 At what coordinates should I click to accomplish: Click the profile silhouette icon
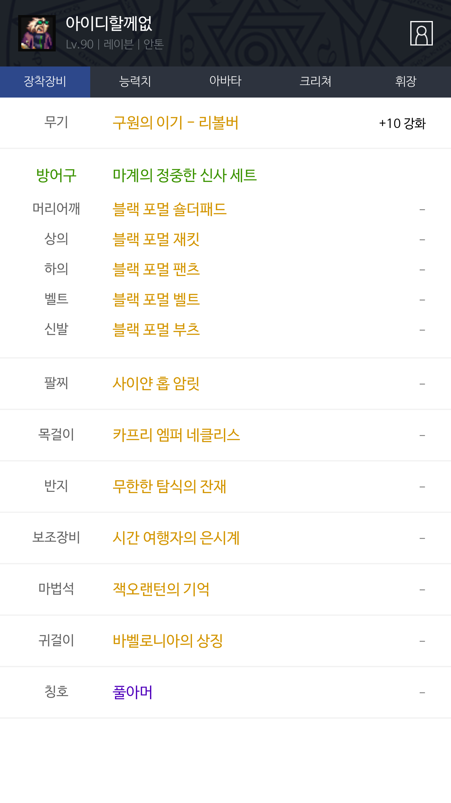pyautogui.click(x=421, y=33)
